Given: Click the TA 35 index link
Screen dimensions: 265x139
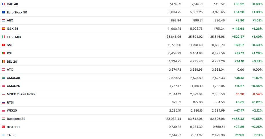Looking at the screenshot, I should pos(11,135).
